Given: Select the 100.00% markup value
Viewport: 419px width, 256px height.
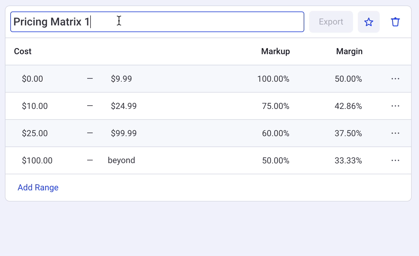Looking at the screenshot, I should [273, 79].
